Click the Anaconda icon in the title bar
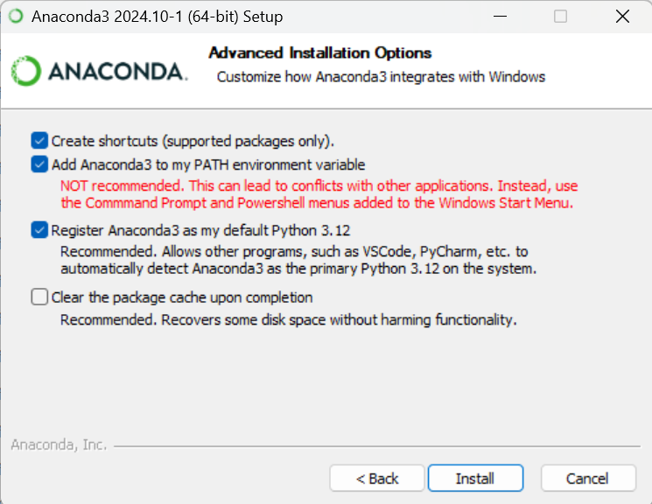 pyautogui.click(x=15, y=17)
